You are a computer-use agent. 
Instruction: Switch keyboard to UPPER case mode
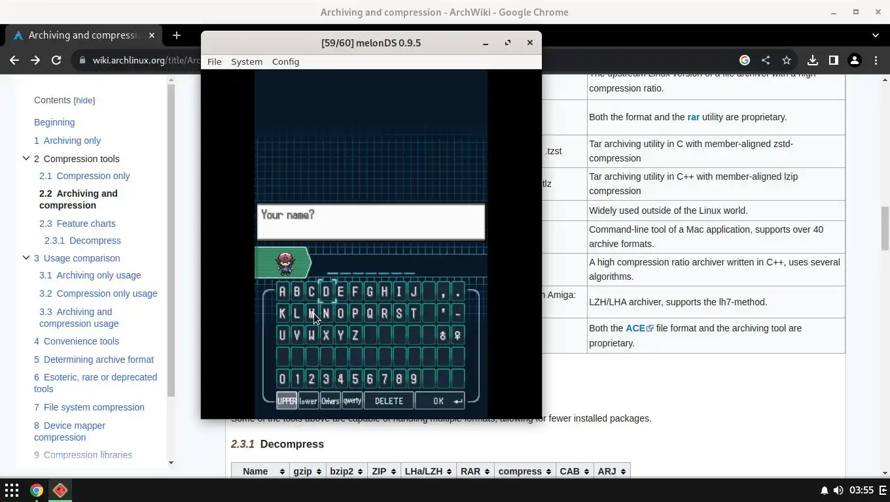(287, 401)
